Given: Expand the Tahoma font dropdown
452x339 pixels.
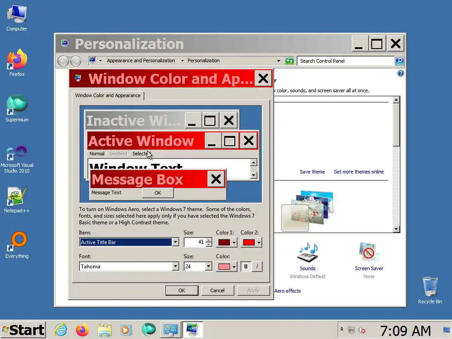Looking at the screenshot, I should tap(175, 266).
